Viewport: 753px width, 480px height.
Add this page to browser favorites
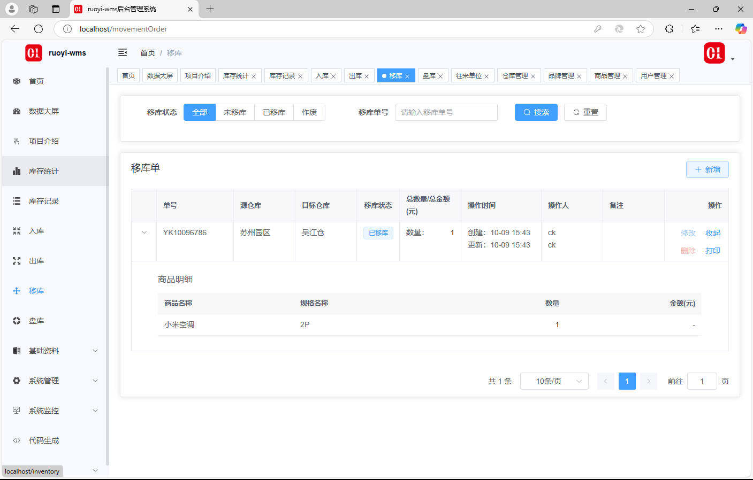[640, 29]
